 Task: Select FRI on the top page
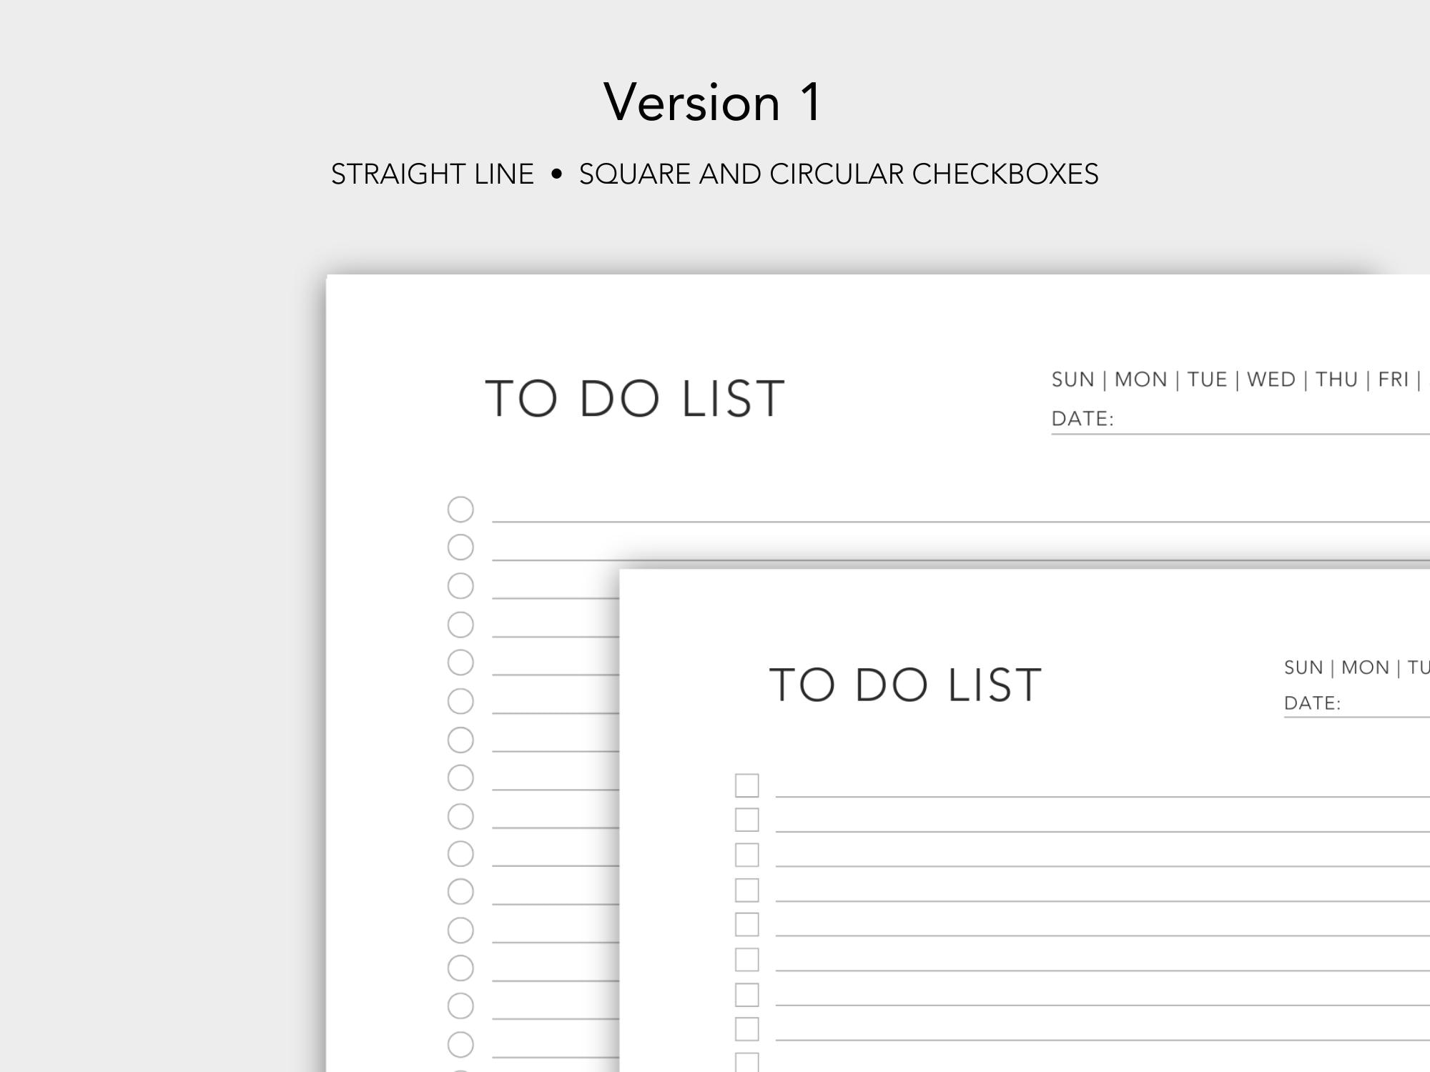(x=1393, y=379)
